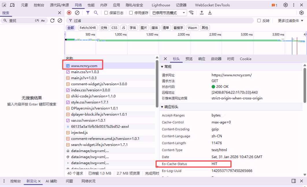Select the main.css?v=1.0.3 request
Viewport: 307px width, 187px height.
pyautogui.click(x=85, y=72)
